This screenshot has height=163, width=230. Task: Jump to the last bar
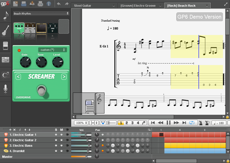[184, 123]
